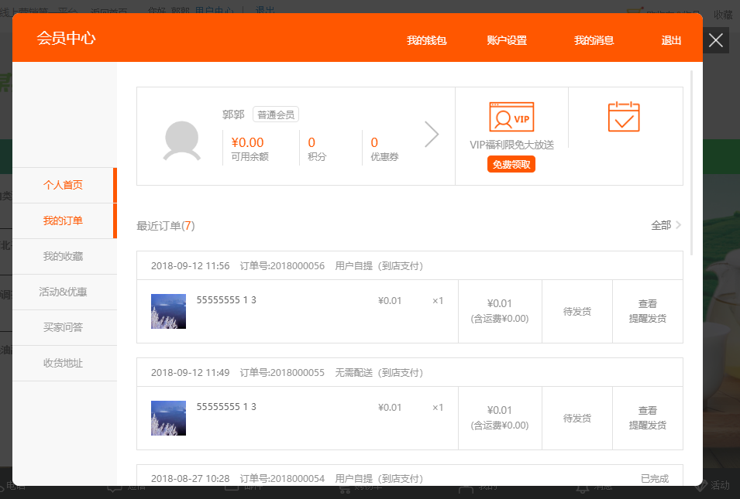Click 查看 for order 2018000056
Viewport: 740px width, 499px height.
pyautogui.click(x=647, y=304)
